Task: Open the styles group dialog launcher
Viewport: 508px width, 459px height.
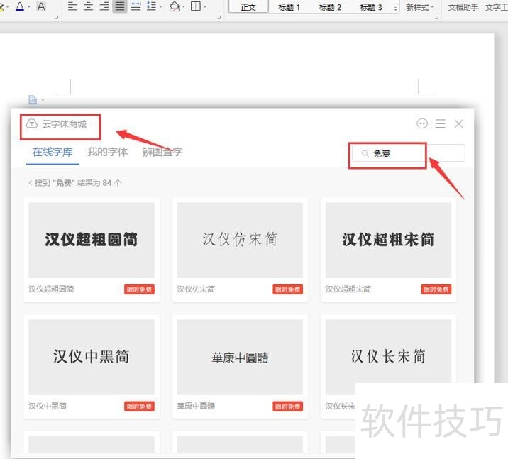Action: (x=436, y=17)
